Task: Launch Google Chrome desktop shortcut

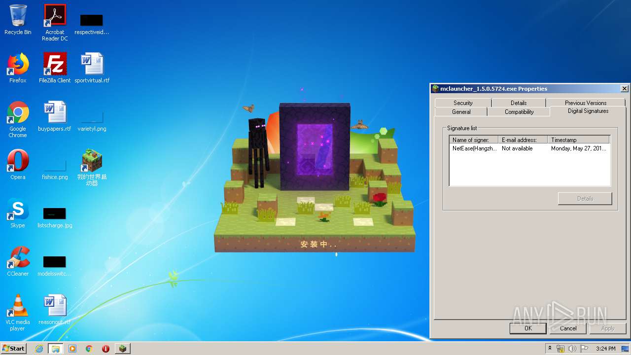Action: (x=18, y=119)
